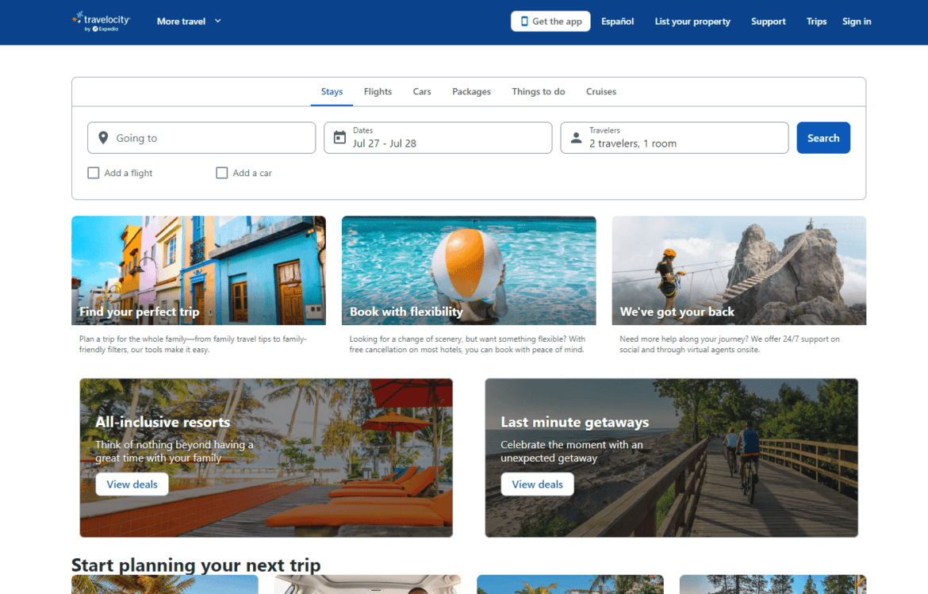Open the travelers and rooms selector
The width and height of the screenshot is (928, 594).
coord(673,137)
